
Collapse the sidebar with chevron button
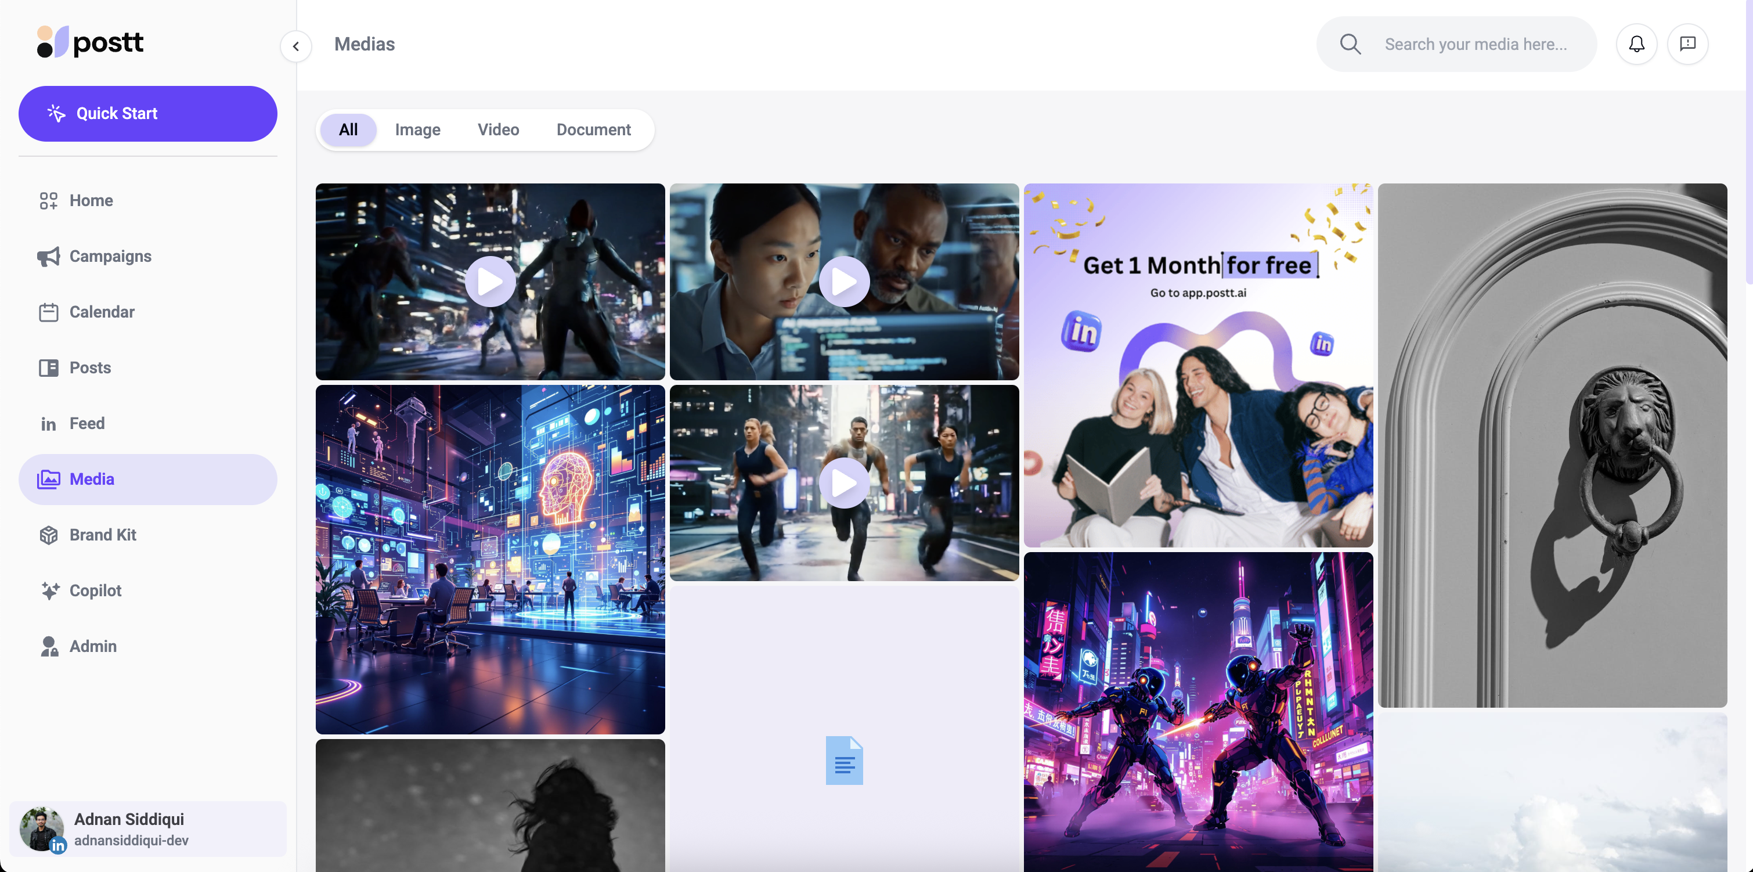296,46
